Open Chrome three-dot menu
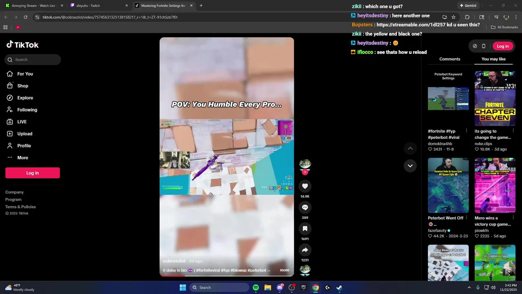The width and height of the screenshot is (522, 294). click(x=515, y=17)
